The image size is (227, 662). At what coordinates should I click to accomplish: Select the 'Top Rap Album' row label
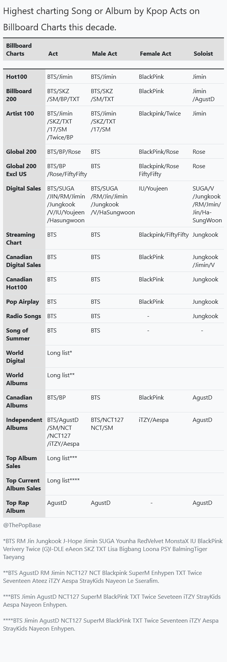coord(17,507)
